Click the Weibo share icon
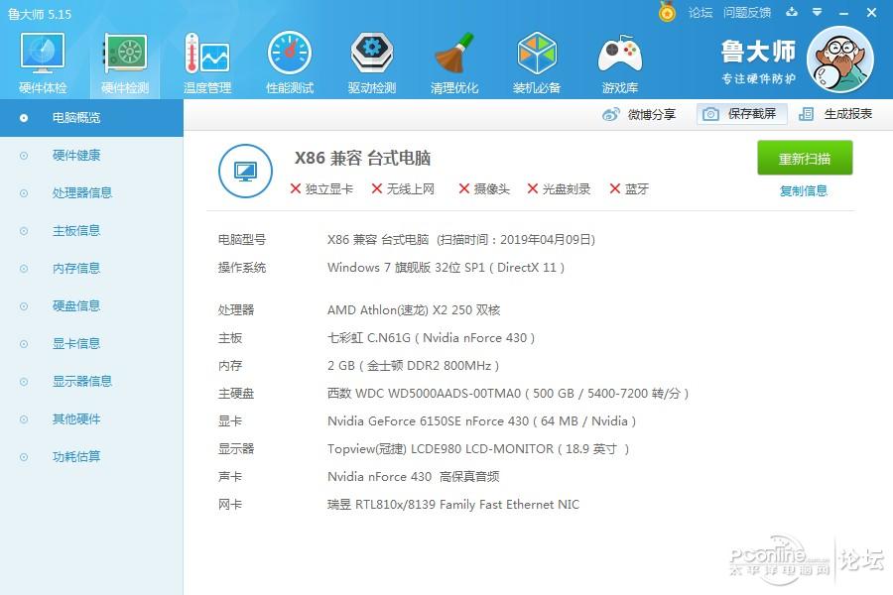The height and width of the screenshot is (595, 893). click(x=611, y=114)
